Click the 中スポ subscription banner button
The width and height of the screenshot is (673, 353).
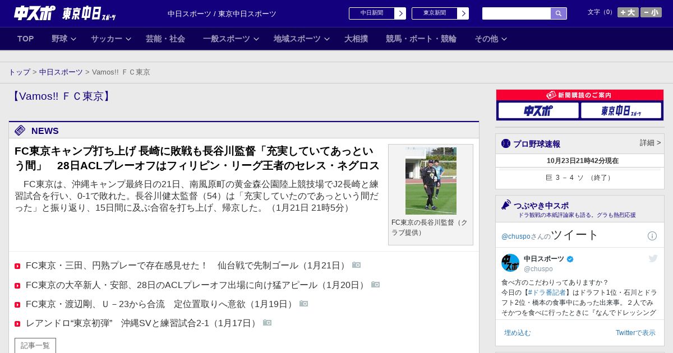(538, 110)
